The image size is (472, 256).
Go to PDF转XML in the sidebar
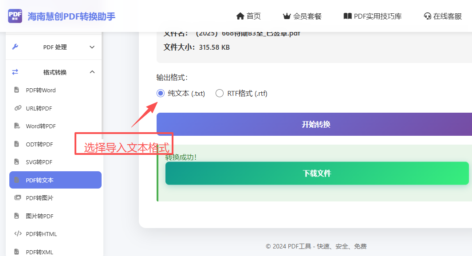(55, 252)
